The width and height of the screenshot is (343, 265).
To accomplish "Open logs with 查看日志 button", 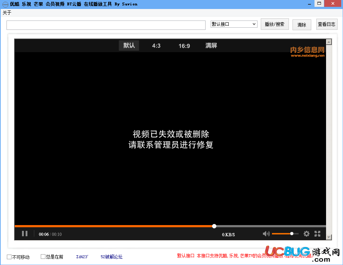I will tap(327, 24).
